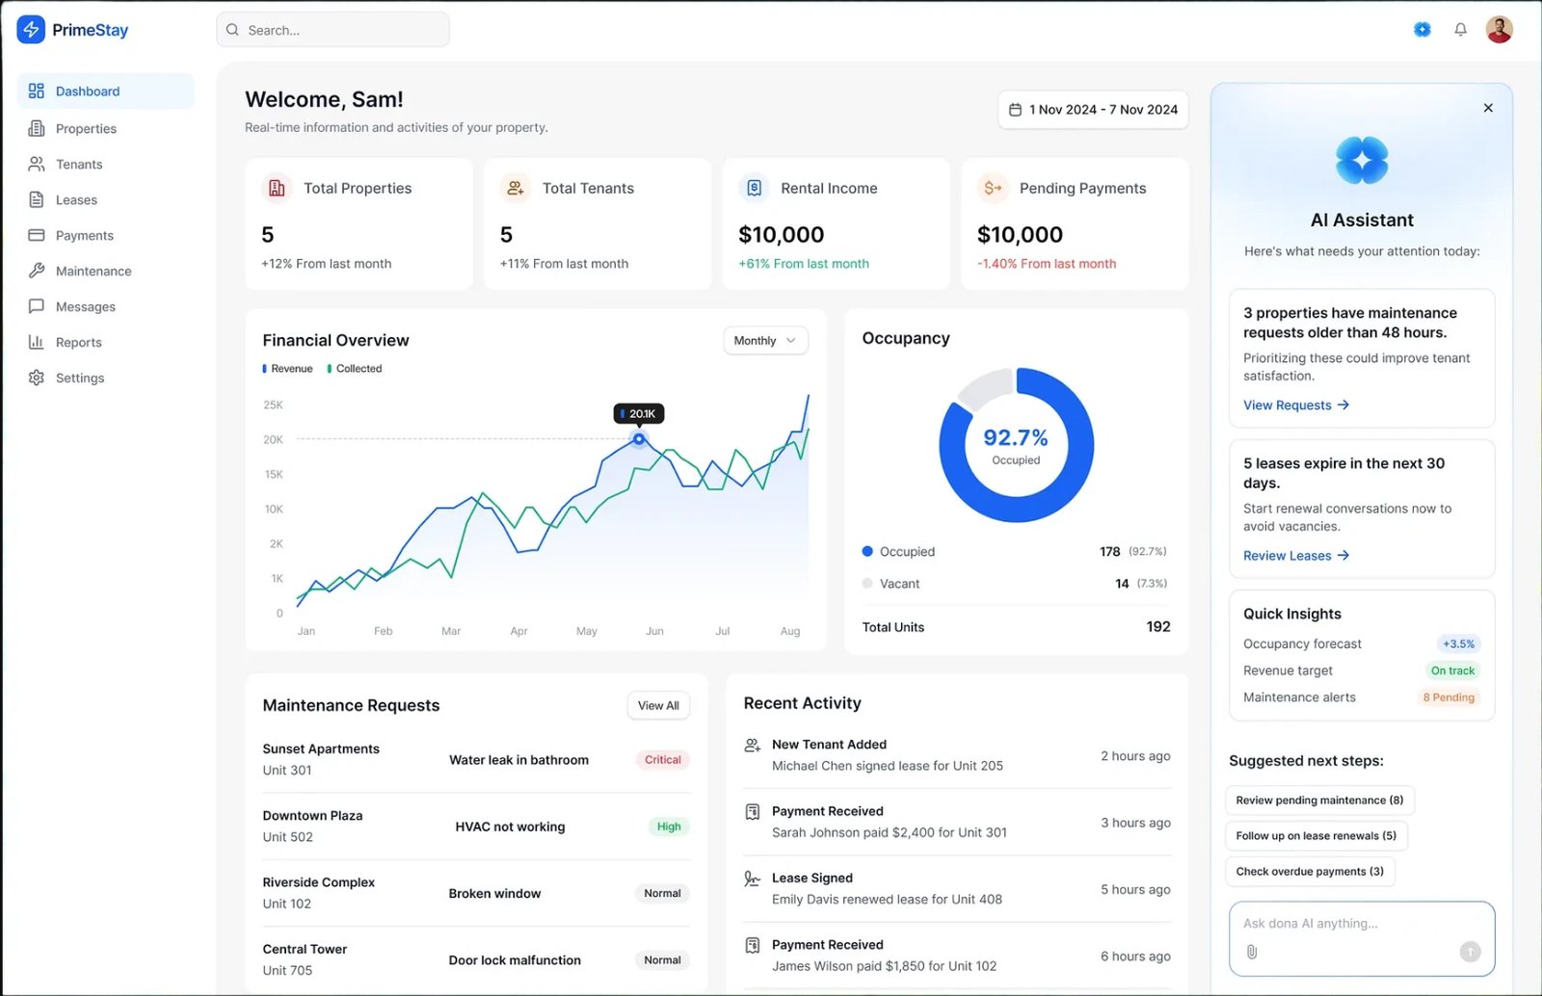This screenshot has width=1542, height=996.
Task: Click the 20.1K data point on the chart
Action: [639, 439]
